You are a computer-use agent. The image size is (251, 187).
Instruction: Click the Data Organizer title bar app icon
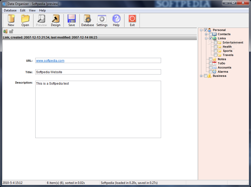(4, 4)
